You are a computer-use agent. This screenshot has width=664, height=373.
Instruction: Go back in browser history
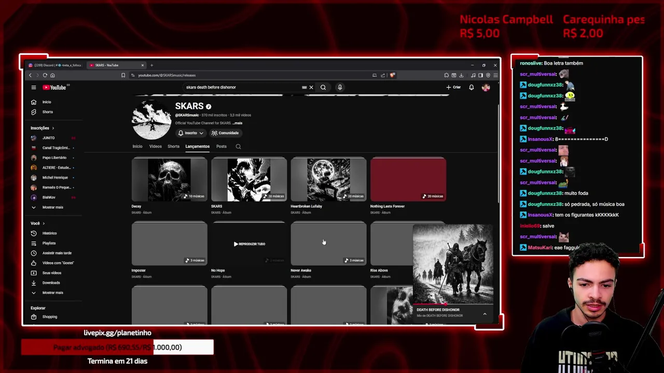pyautogui.click(x=30, y=75)
